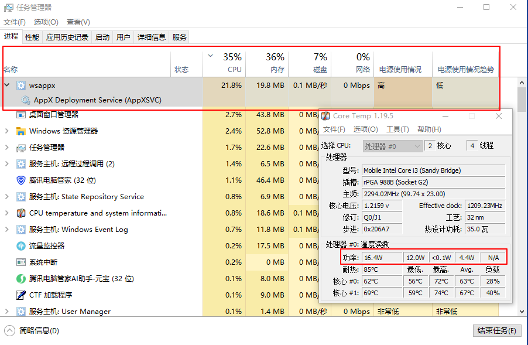Switch to the 启动 tab
The width and height of the screenshot is (528, 345).
click(102, 37)
